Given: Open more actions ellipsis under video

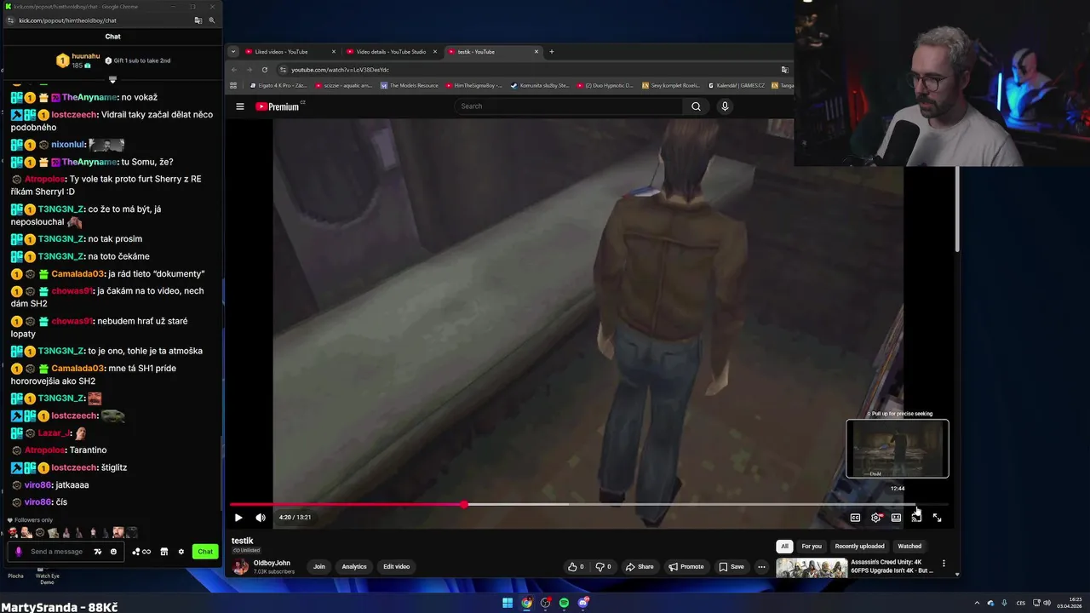Looking at the screenshot, I should (x=761, y=566).
